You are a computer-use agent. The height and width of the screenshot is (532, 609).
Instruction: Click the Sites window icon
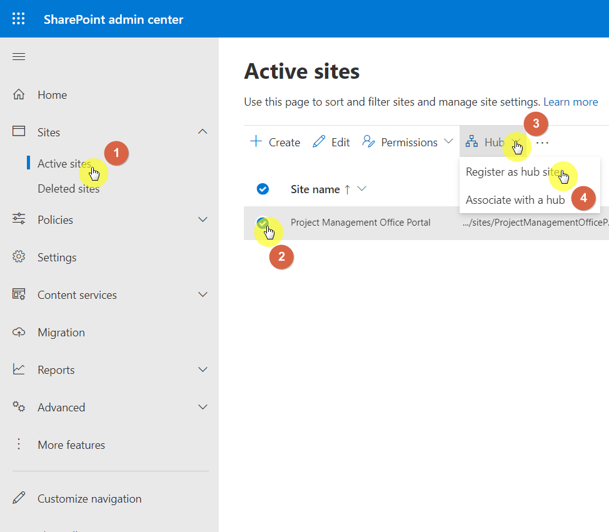tap(19, 131)
